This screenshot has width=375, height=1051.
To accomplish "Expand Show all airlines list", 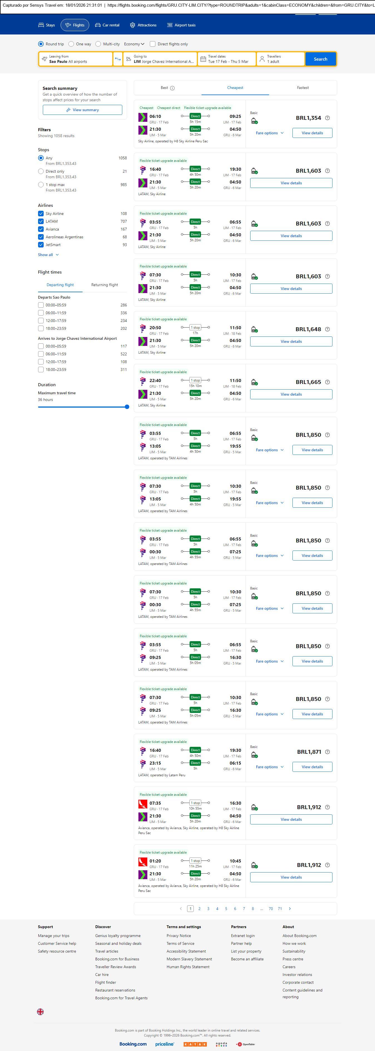I will pyautogui.click(x=48, y=255).
